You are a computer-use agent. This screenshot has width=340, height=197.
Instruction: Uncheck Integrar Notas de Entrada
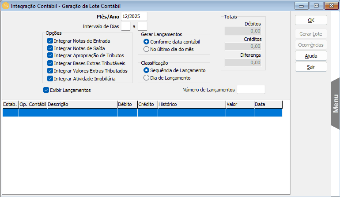(x=50, y=41)
